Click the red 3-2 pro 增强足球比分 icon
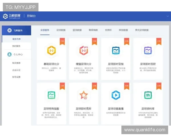 [x=84, y=51]
